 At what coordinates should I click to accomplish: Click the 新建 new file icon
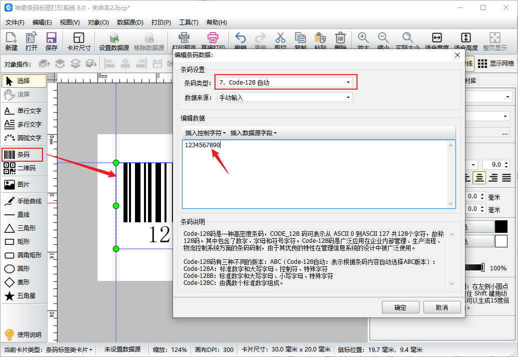11,41
